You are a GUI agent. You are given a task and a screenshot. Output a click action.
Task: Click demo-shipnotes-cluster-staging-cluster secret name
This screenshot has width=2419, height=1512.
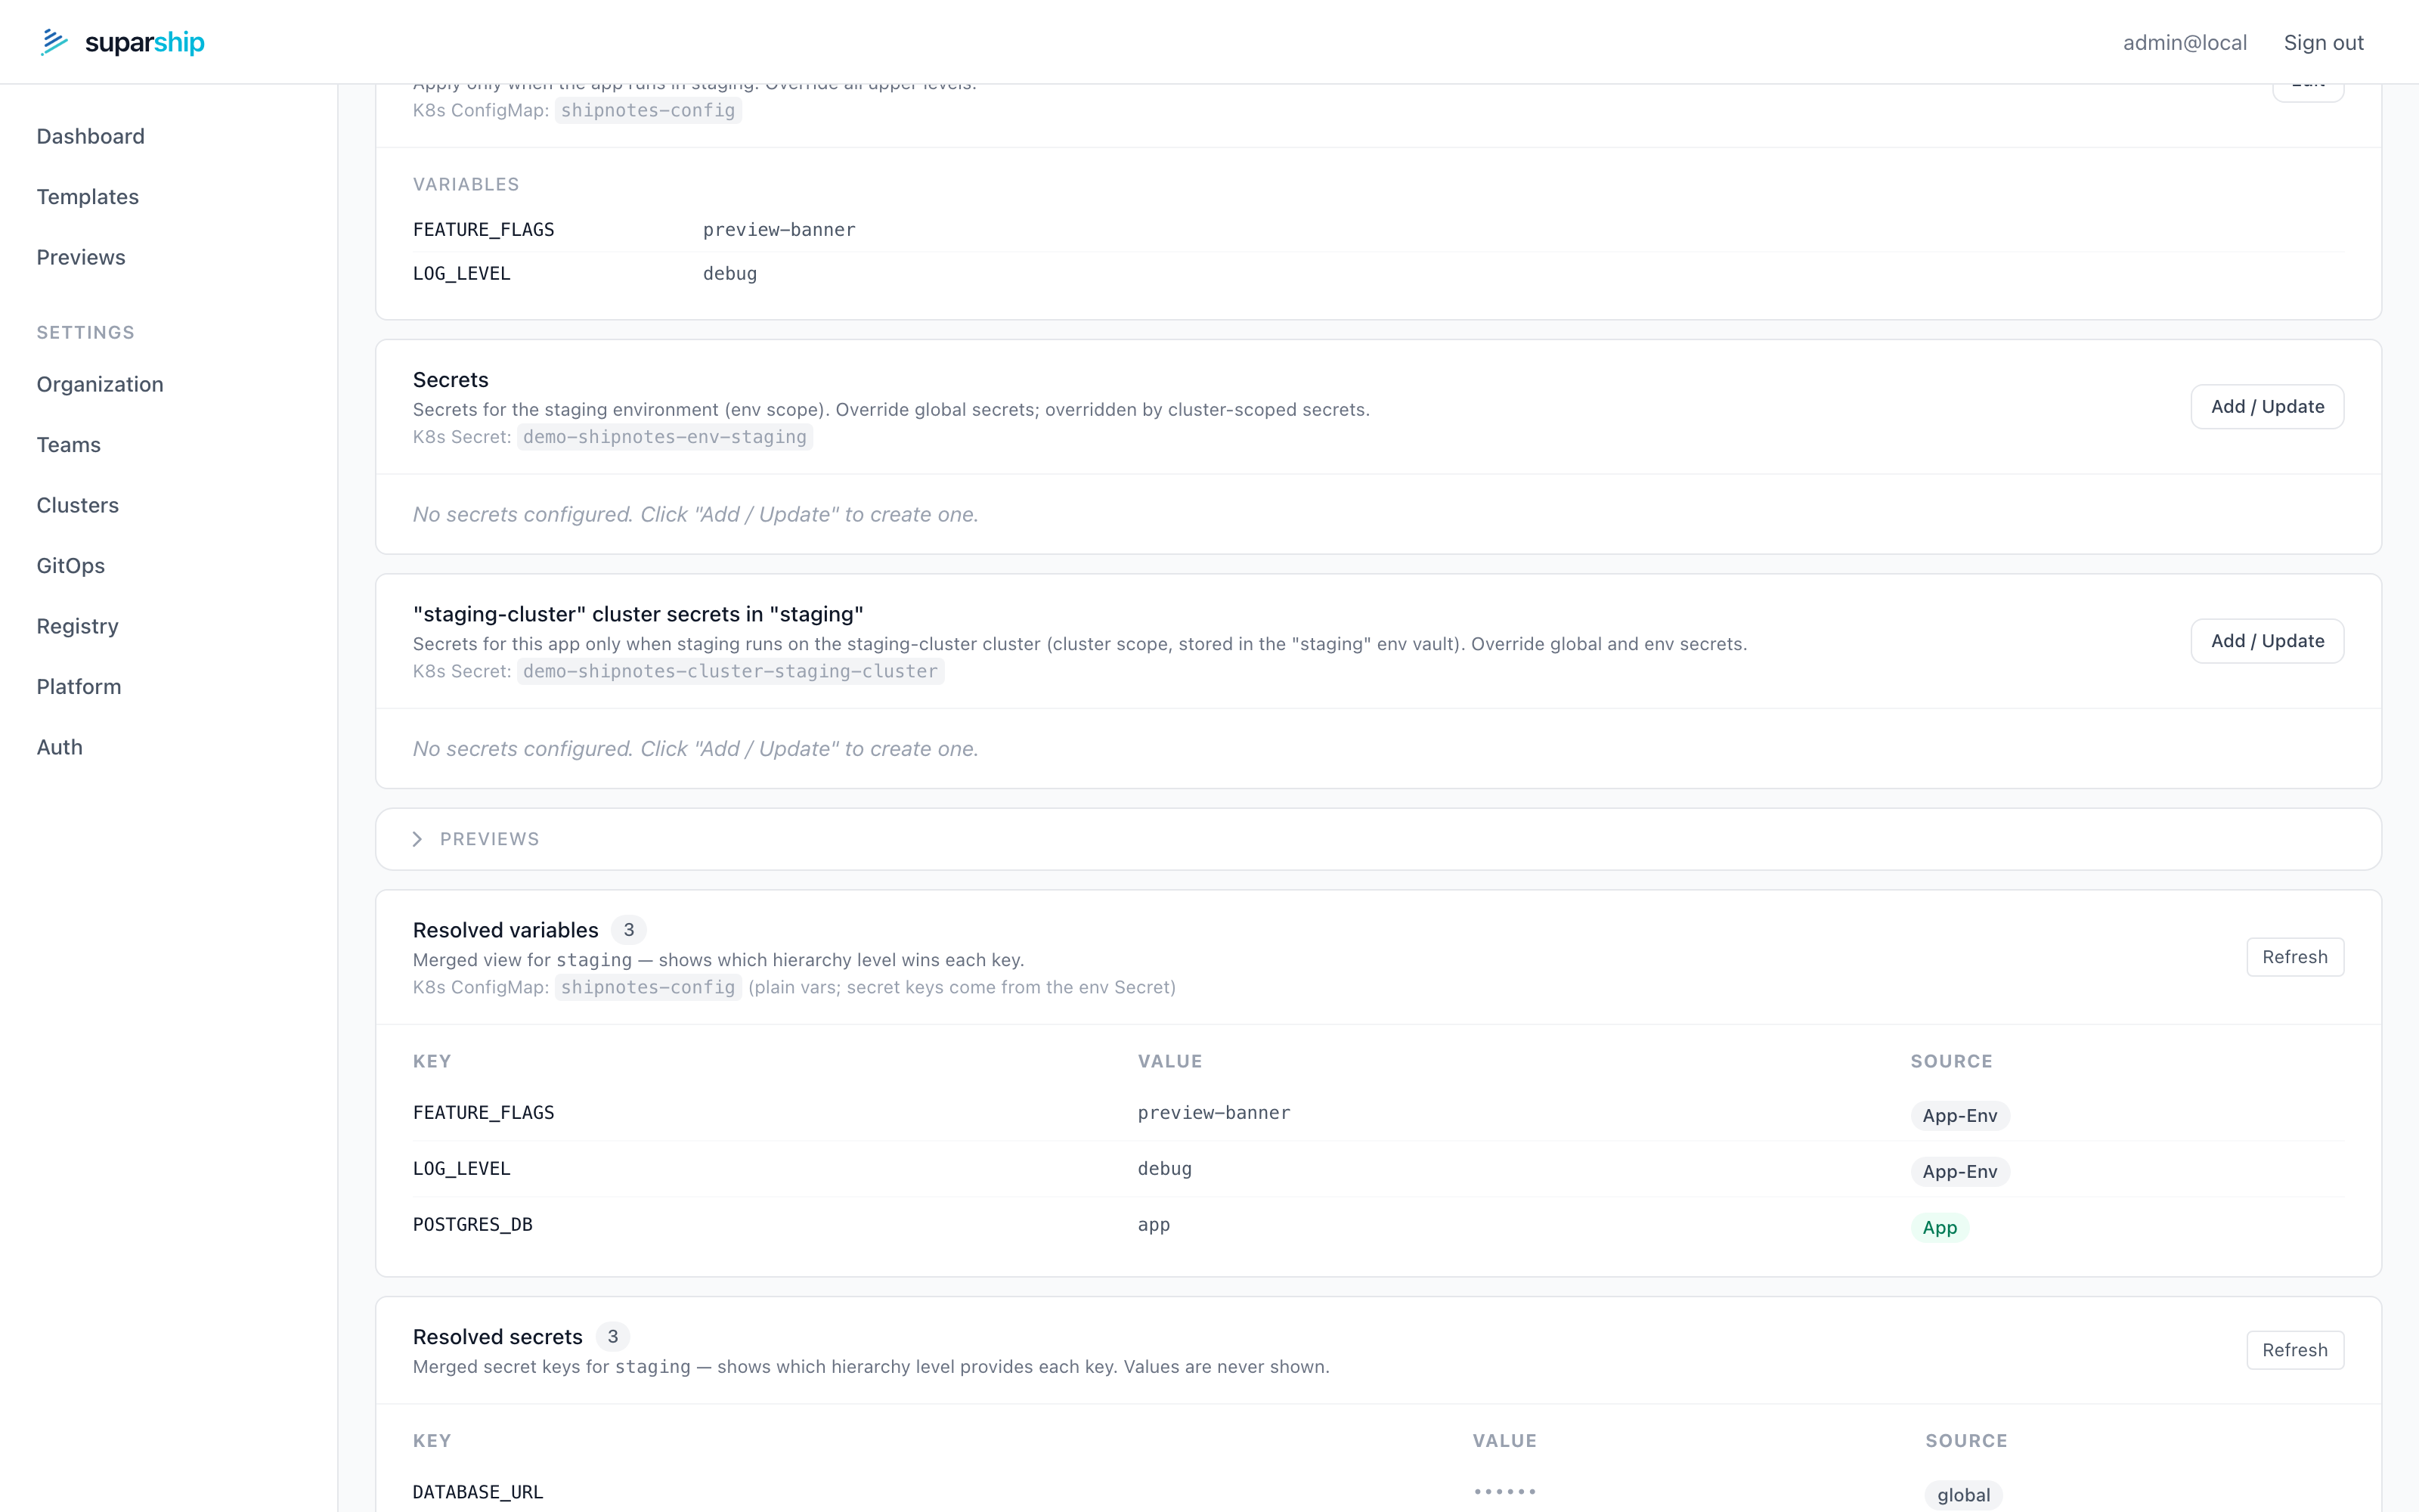click(731, 671)
